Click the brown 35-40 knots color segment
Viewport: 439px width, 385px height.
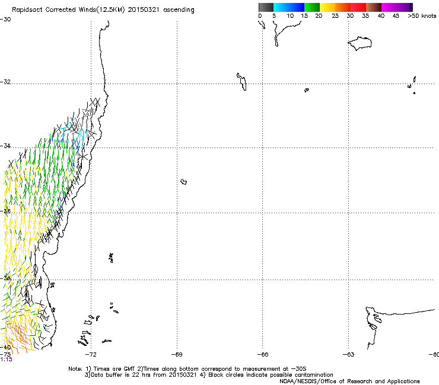pos(374,7)
